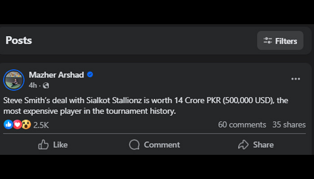The image size is (314, 179).
Task: Open the post via the 4h timestamp
Action: (32, 85)
